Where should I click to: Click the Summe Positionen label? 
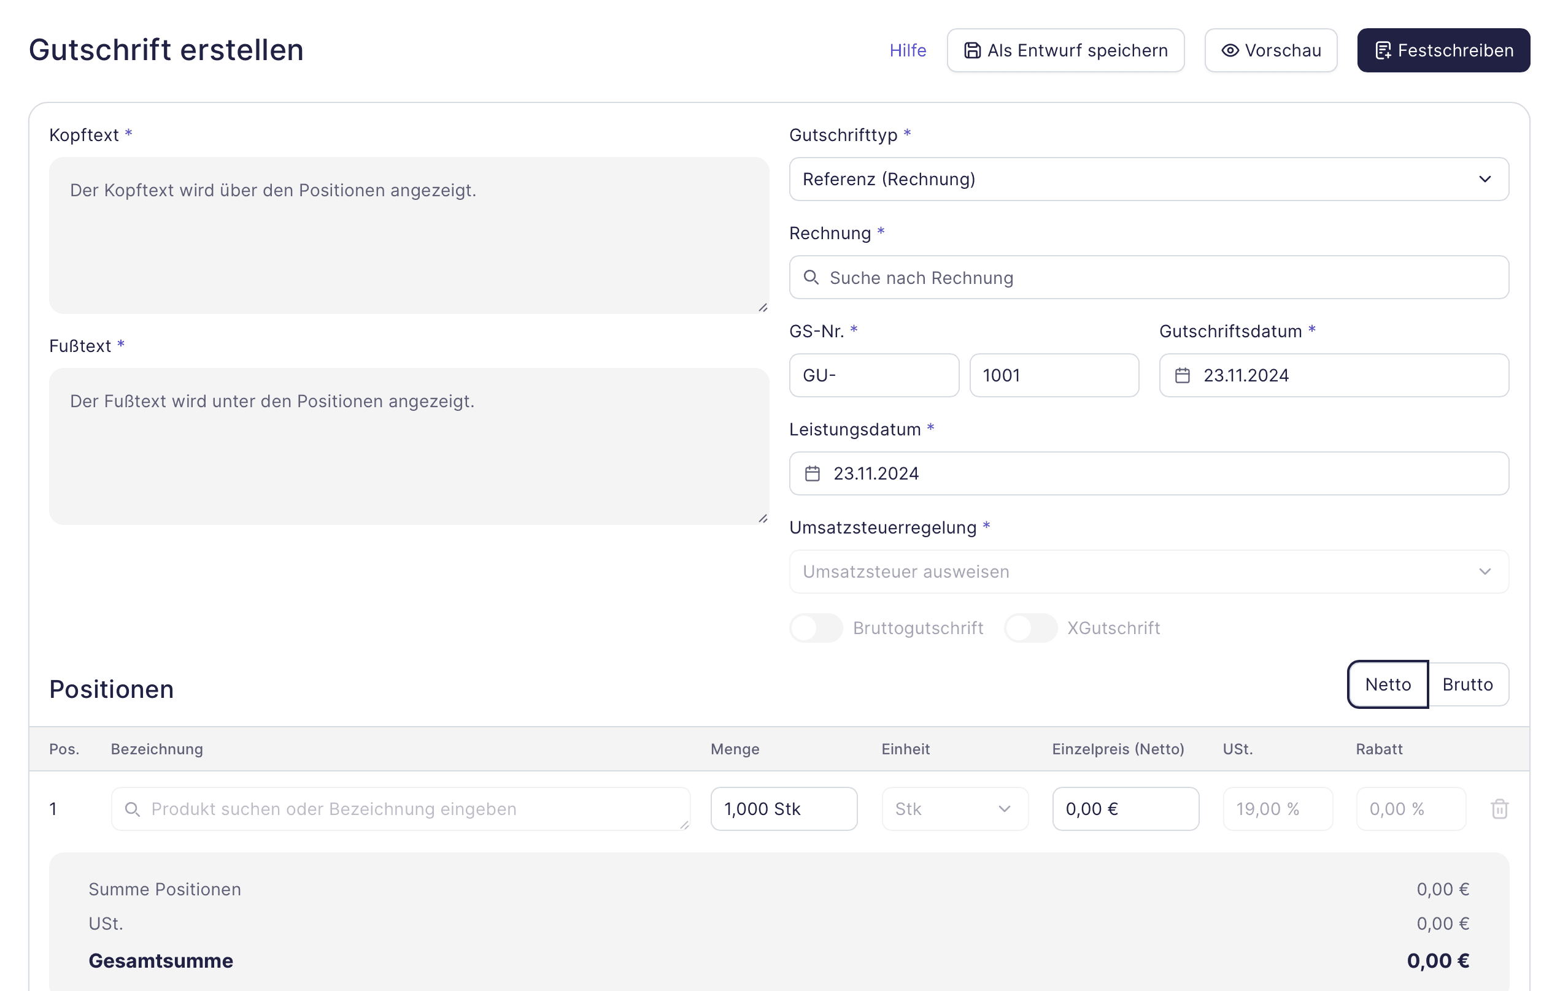point(164,889)
